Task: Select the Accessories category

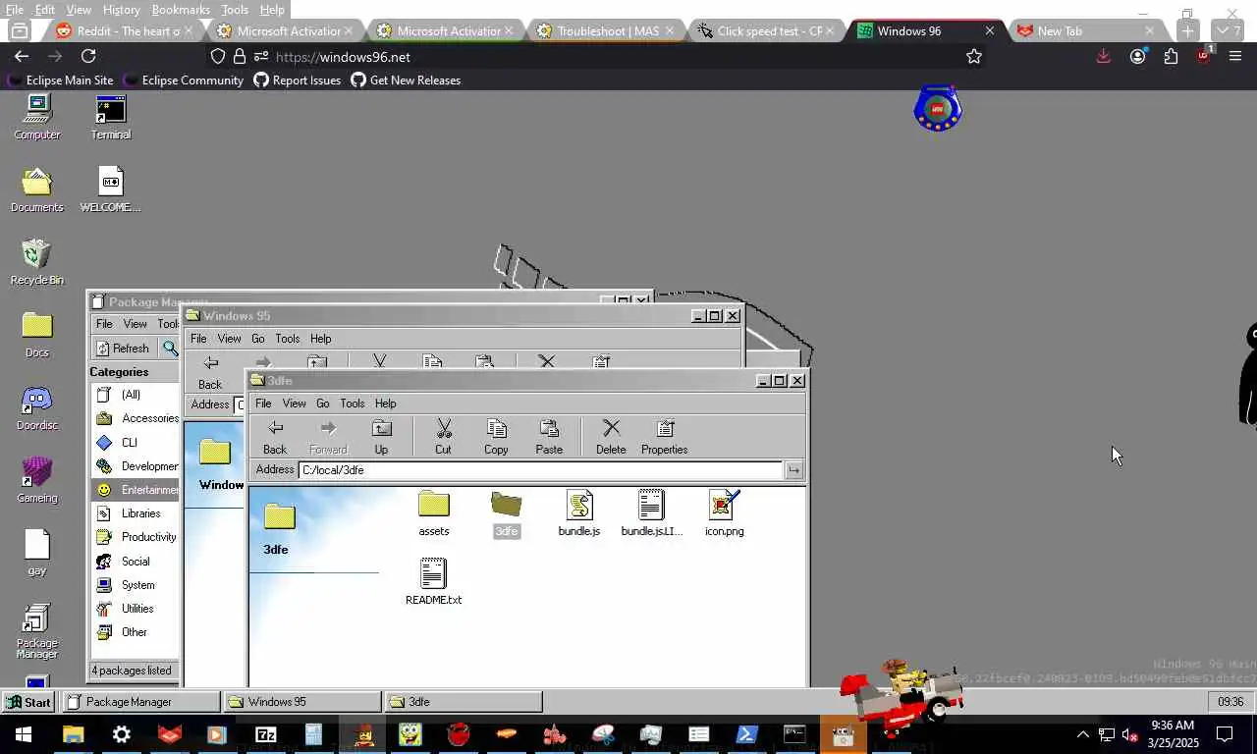Action: [136, 418]
